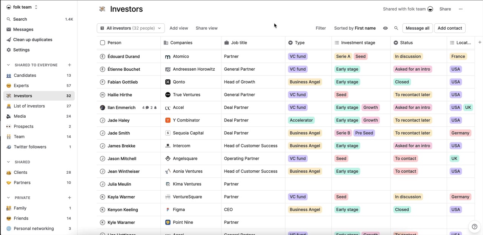Collapse the Private section
The height and width of the screenshot is (235, 483).
[x=8, y=198]
